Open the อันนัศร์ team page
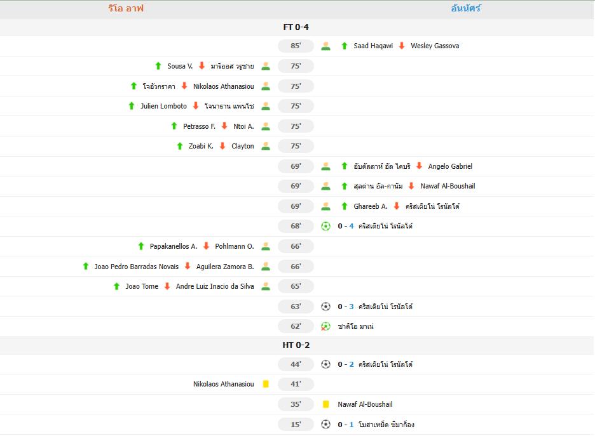The image size is (595, 436). (465, 8)
